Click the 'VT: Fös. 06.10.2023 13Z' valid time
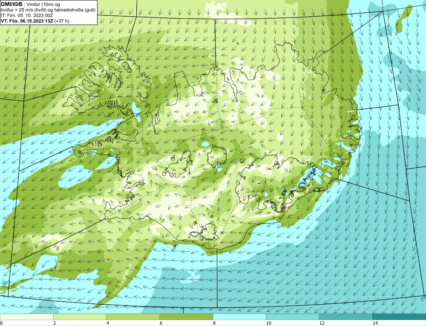426x326 pixels. 27,21
